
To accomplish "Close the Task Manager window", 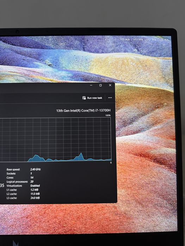I will tap(110, 85).
